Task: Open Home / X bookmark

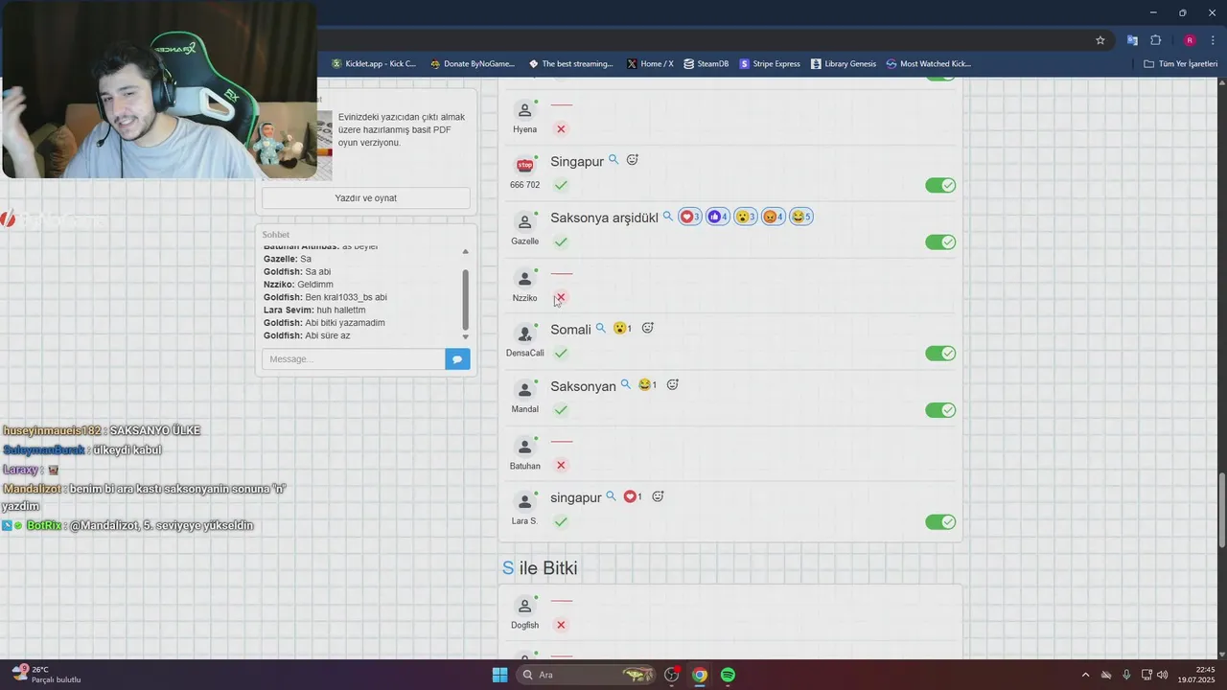Action: pyautogui.click(x=650, y=64)
